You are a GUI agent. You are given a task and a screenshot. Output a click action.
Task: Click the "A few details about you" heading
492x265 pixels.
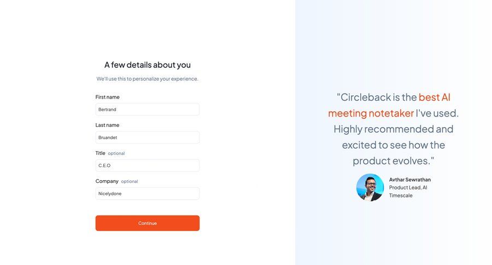click(148, 65)
